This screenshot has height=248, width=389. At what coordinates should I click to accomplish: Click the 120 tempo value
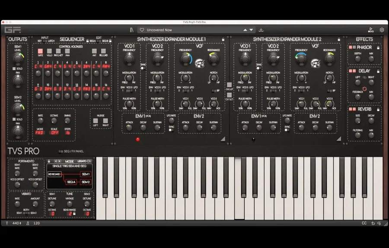coord(36,223)
